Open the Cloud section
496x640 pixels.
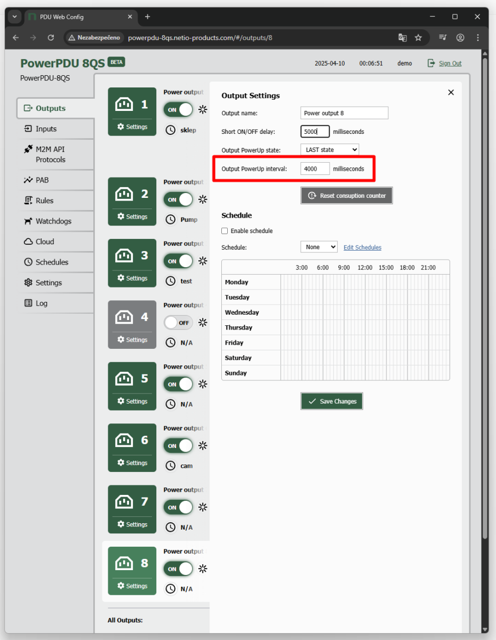(55, 242)
